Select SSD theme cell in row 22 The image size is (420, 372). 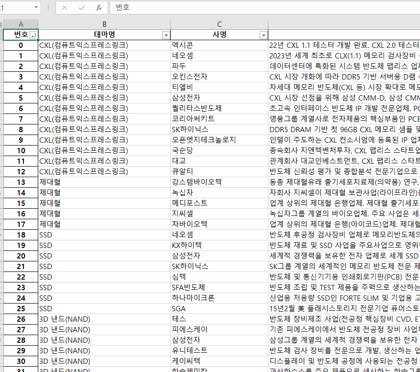104,277
